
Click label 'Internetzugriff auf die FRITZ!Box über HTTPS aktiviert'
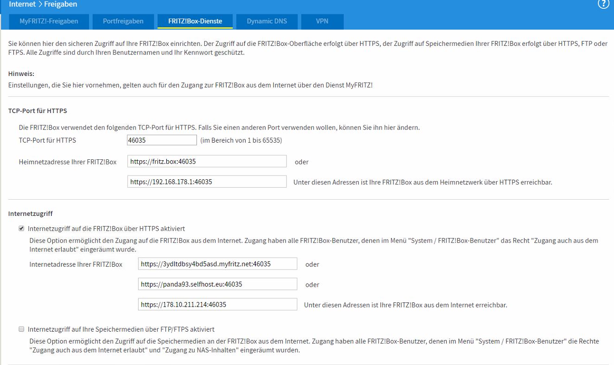pos(107,228)
